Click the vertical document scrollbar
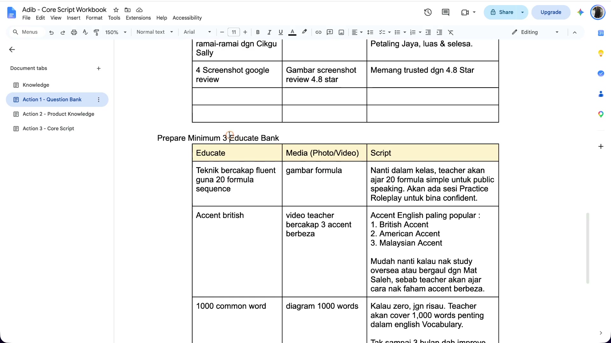Screen dimensions: 611x343 [588, 248]
